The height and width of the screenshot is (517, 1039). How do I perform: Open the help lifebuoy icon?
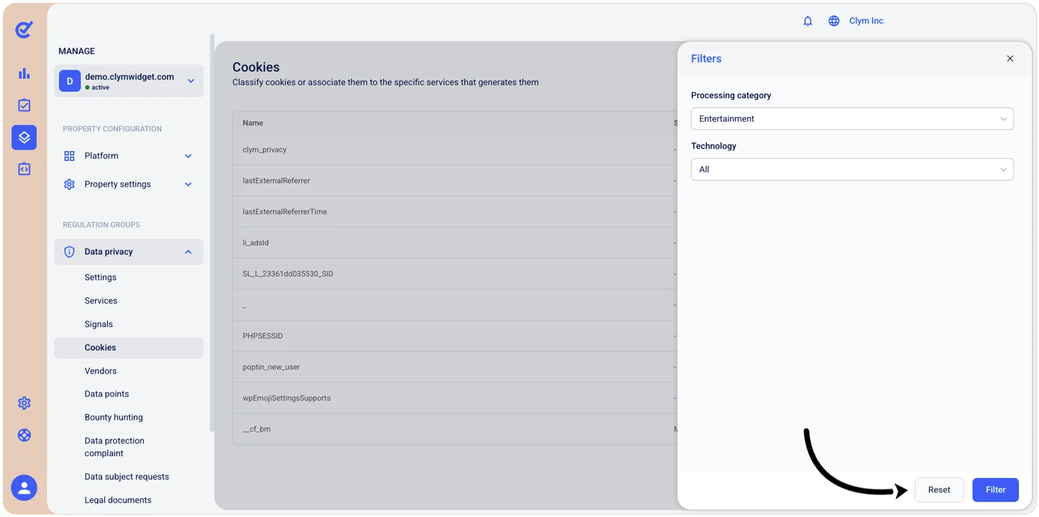[x=24, y=435]
